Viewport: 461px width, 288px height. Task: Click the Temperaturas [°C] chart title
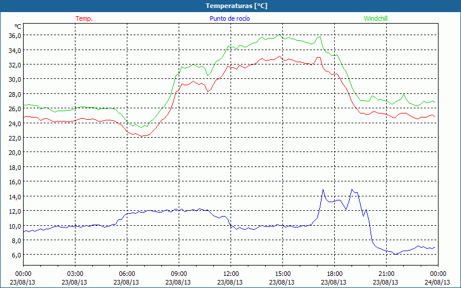click(236, 6)
